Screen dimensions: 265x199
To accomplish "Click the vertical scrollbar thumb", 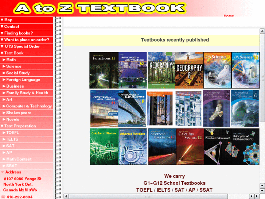I will [x=262, y=77].
